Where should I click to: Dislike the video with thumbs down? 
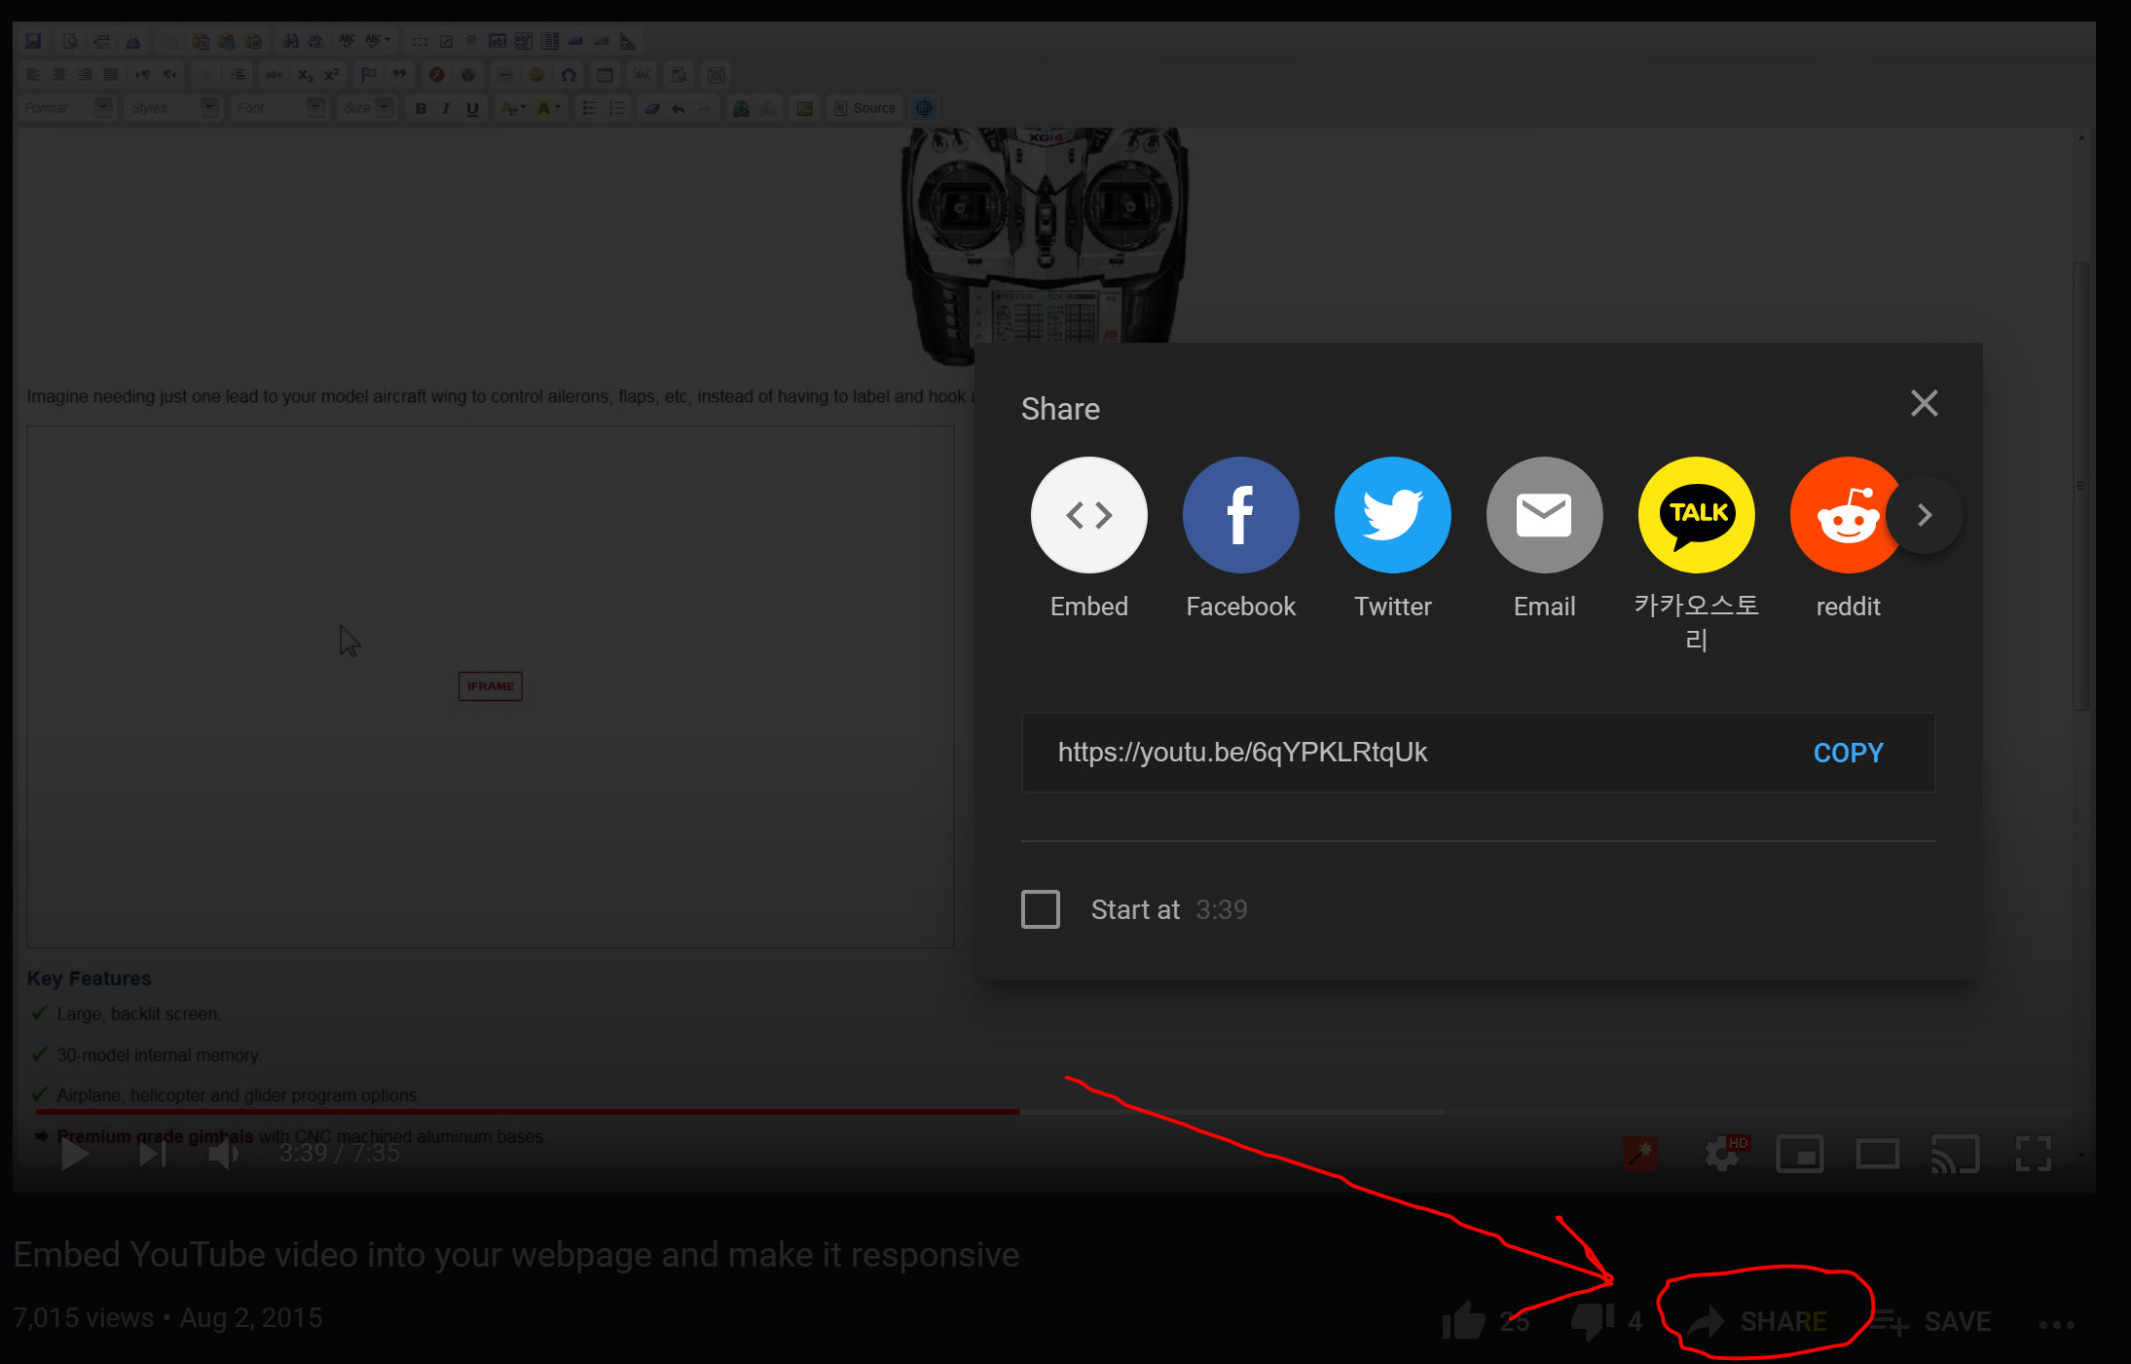[x=1593, y=1321]
